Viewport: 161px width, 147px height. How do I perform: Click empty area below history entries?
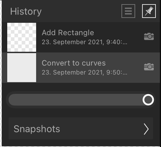coord(81,87)
